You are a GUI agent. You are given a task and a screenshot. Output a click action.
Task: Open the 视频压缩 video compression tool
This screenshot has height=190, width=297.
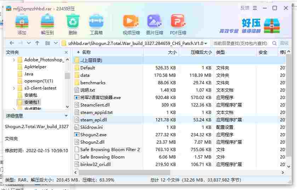(131, 21)
